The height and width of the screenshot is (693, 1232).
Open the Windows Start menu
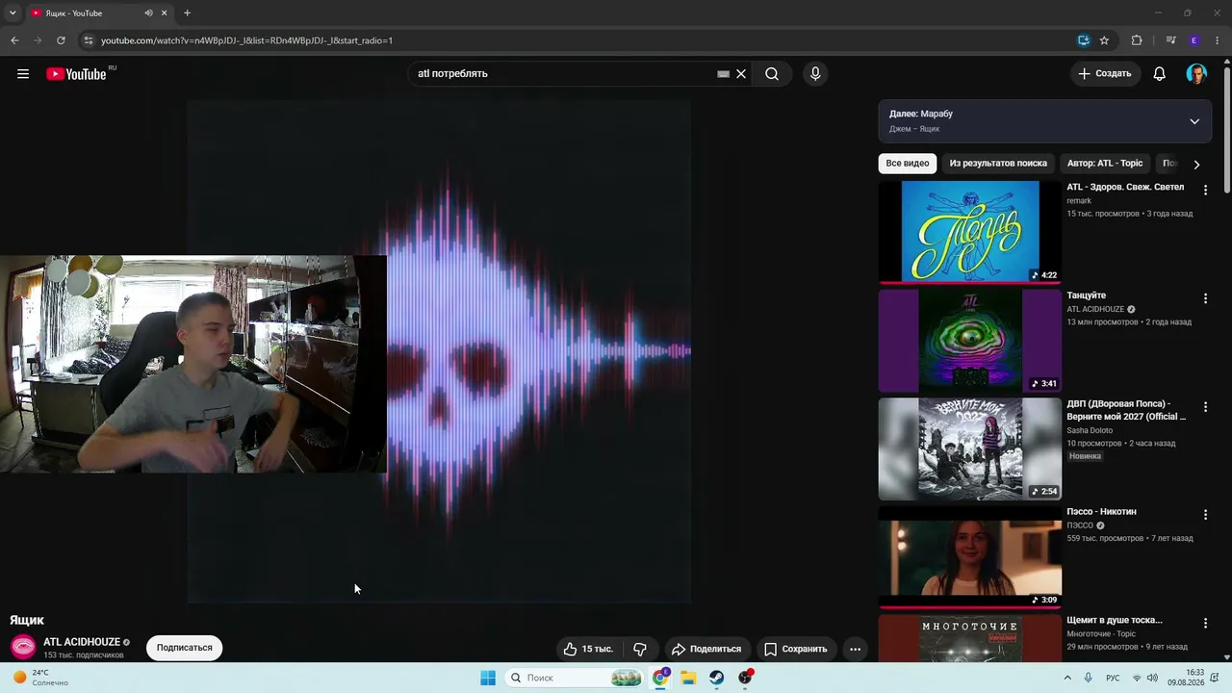pos(488,678)
